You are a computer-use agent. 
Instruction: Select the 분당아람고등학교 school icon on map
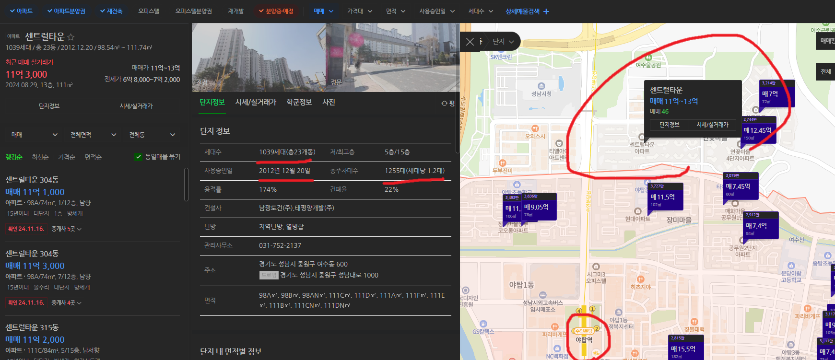(x=791, y=266)
